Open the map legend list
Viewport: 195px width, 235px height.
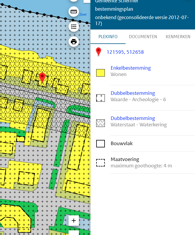pyautogui.click(x=74, y=27)
